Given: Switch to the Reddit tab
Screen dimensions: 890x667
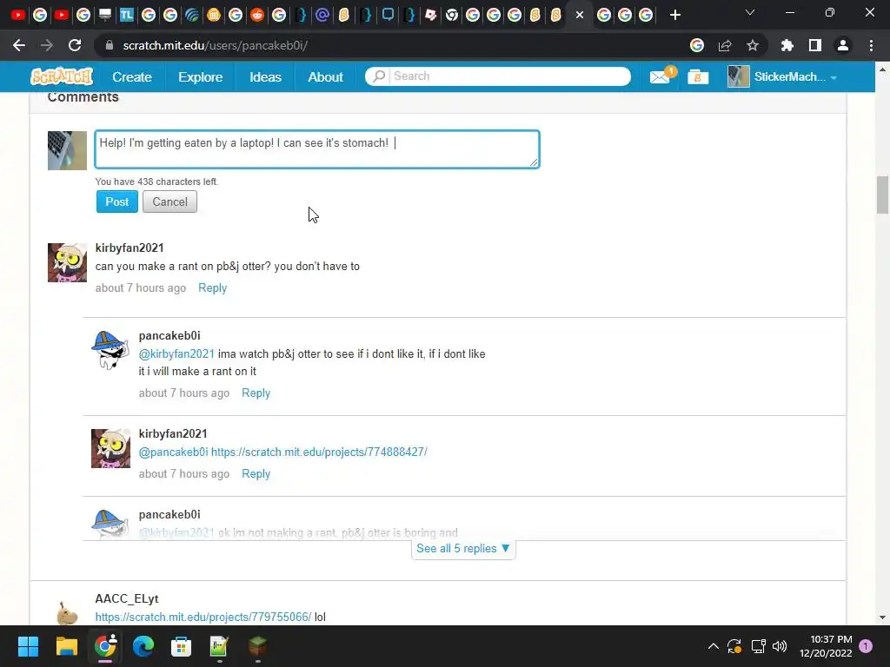Looking at the screenshot, I should tap(257, 15).
